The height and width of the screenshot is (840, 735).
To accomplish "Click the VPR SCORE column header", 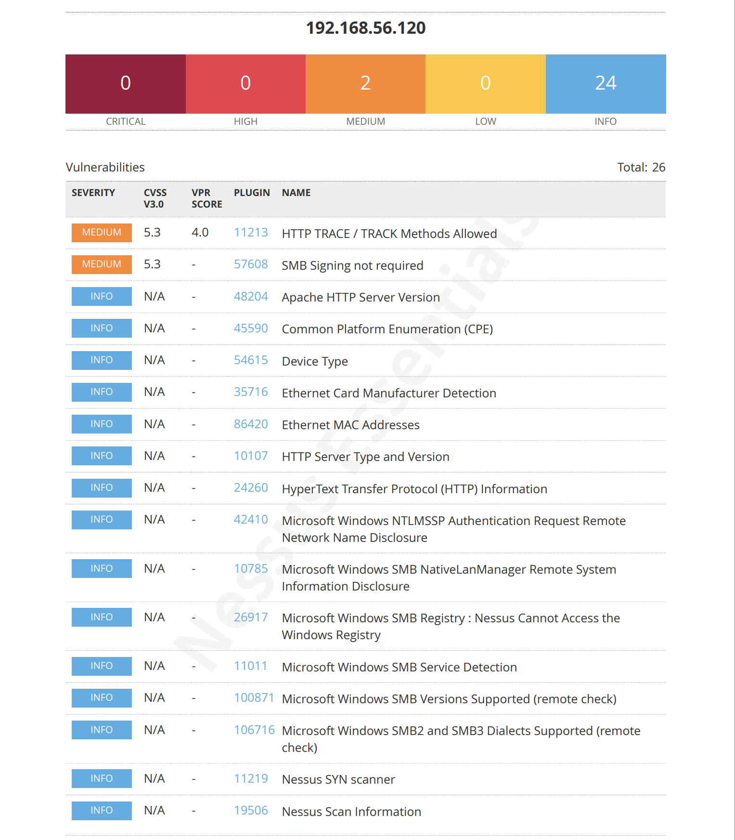I will click(x=207, y=198).
